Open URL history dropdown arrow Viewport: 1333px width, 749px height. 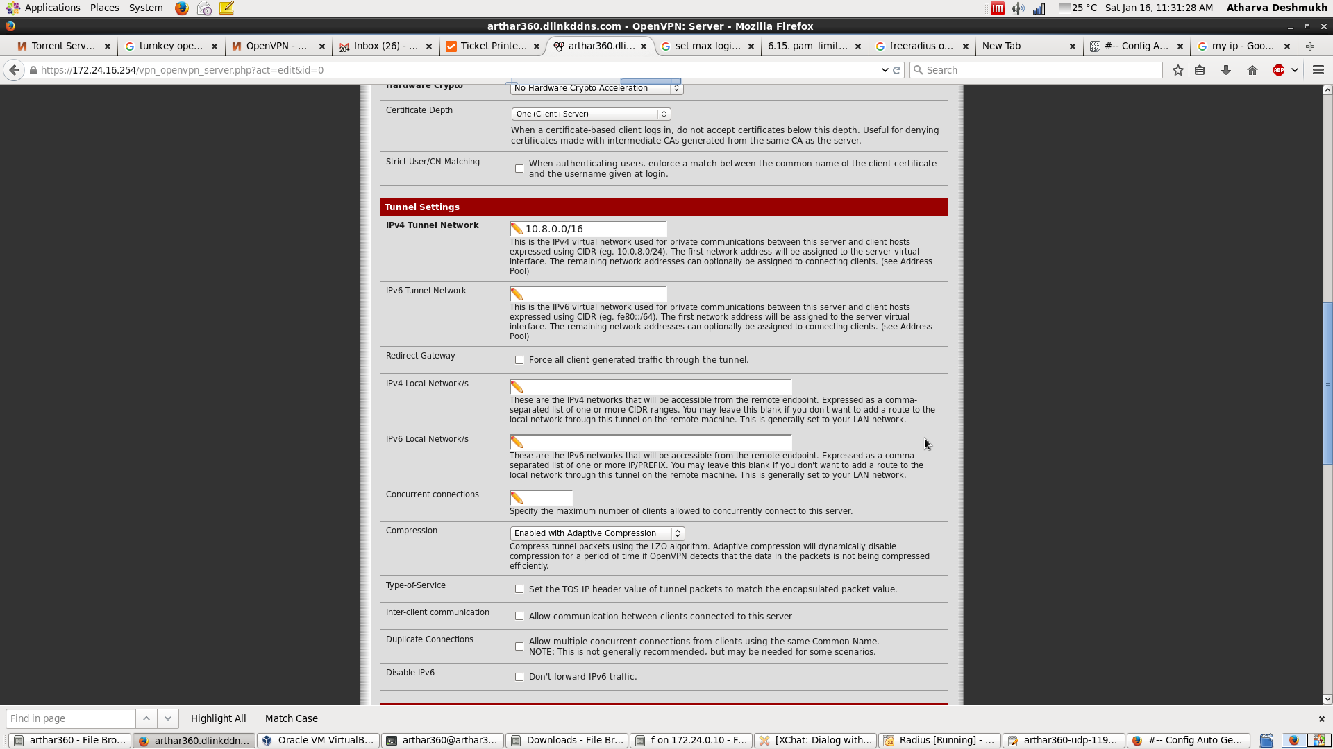click(x=885, y=70)
